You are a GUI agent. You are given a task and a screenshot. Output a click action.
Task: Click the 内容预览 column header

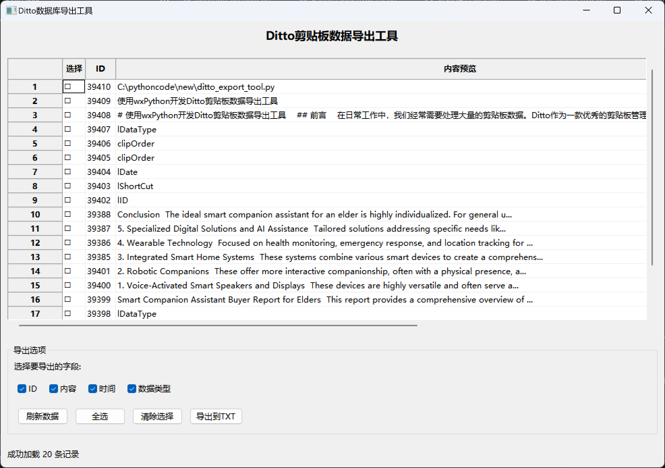(381, 69)
